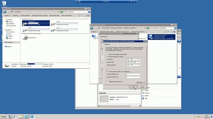213x119 pixels.
Task: Click Uninstall or change a program
Action: 40,16
